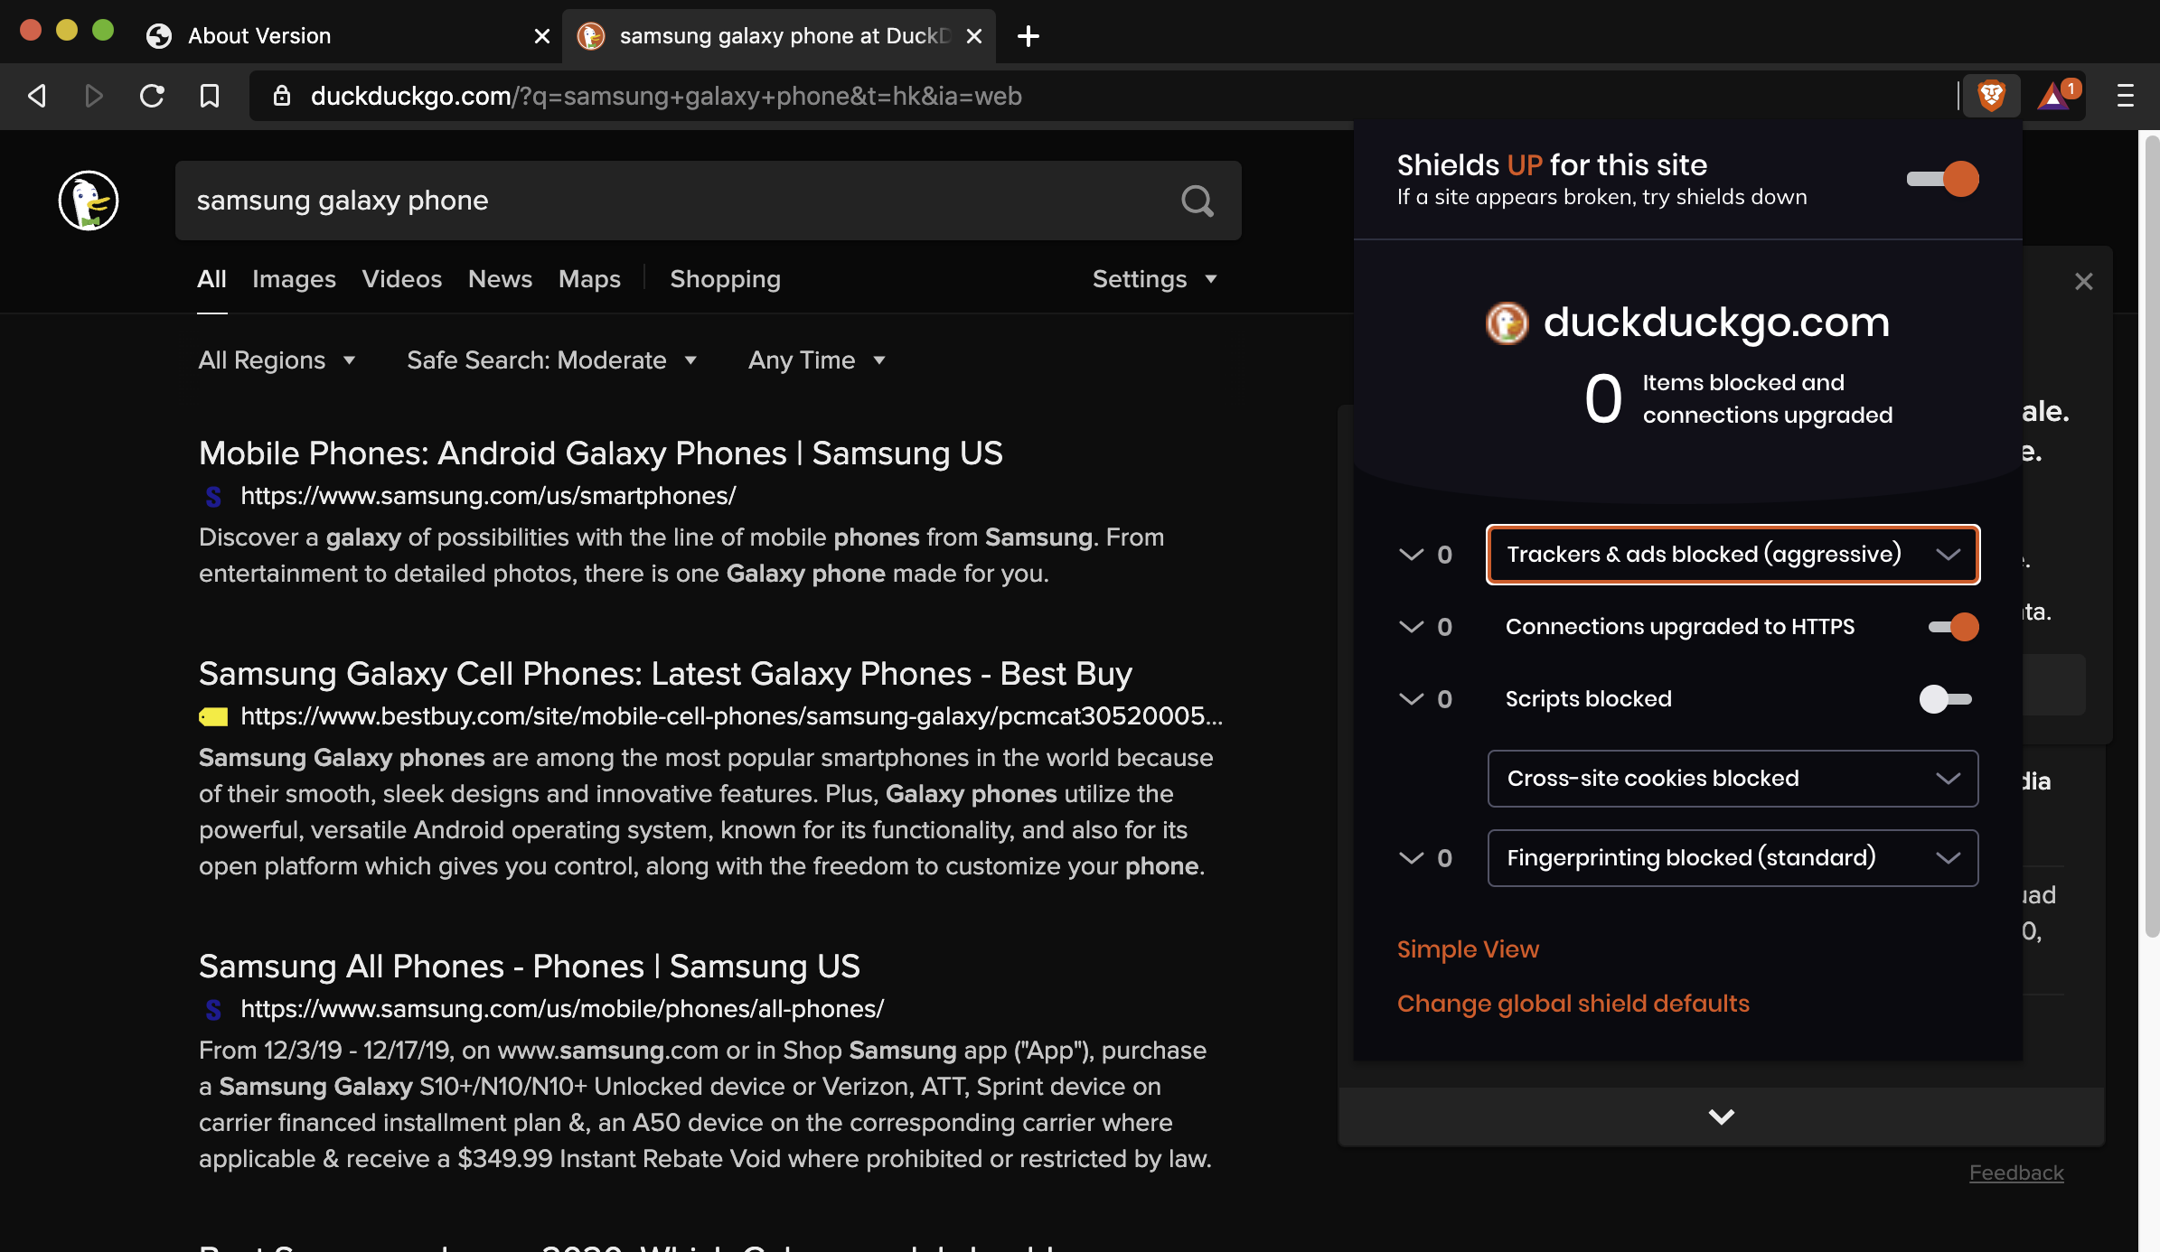Click Samsung favicon beside all-phones URL

[213, 1009]
